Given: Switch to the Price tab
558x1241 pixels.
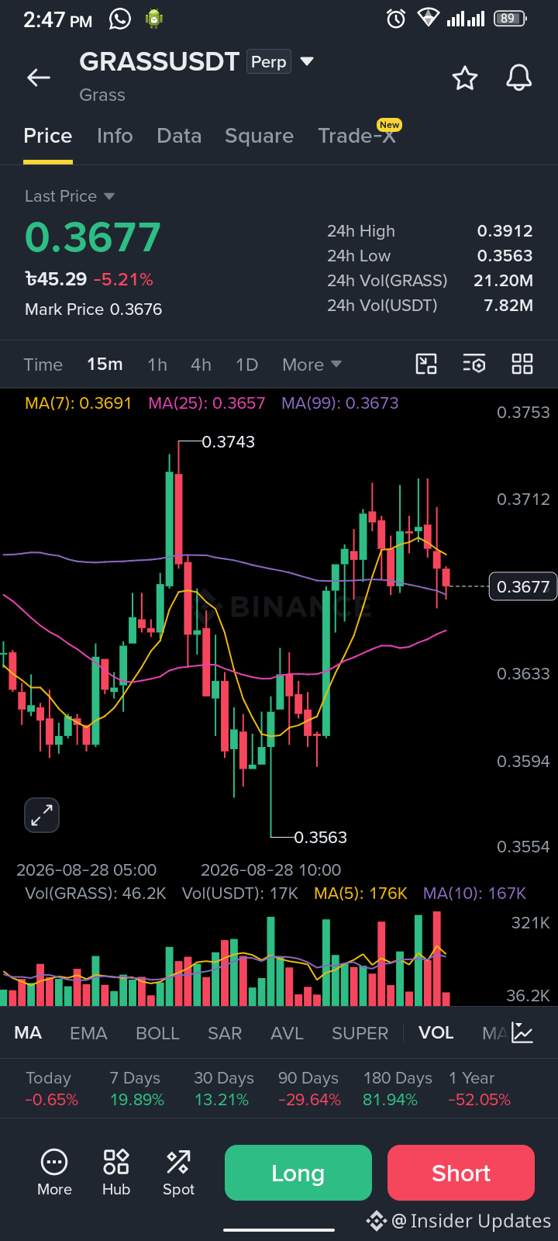Looking at the screenshot, I should tap(48, 136).
